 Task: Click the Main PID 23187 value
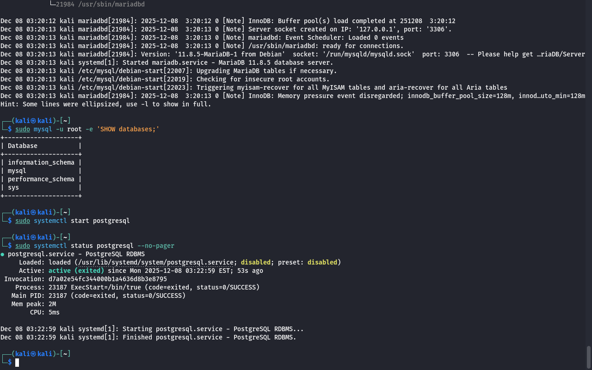pyautogui.click(x=58, y=296)
